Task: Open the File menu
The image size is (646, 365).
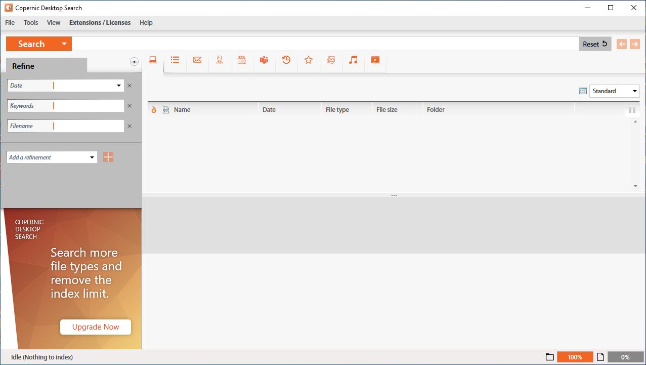Action: point(10,23)
